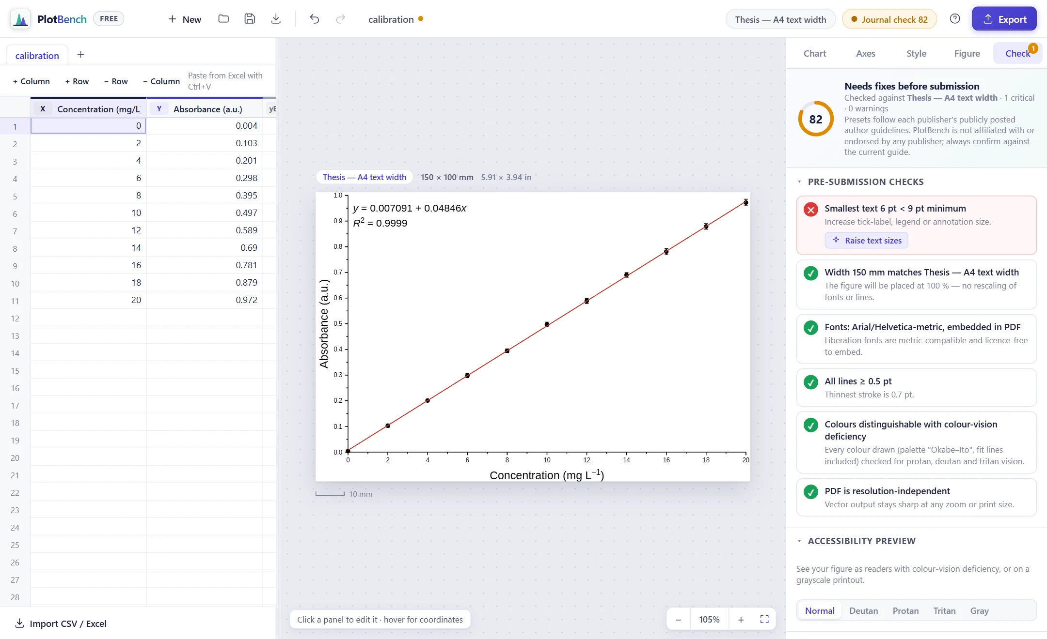The height and width of the screenshot is (639, 1047).
Task: Open the 105% zoom level control
Action: pyautogui.click(x=709, y=620)
